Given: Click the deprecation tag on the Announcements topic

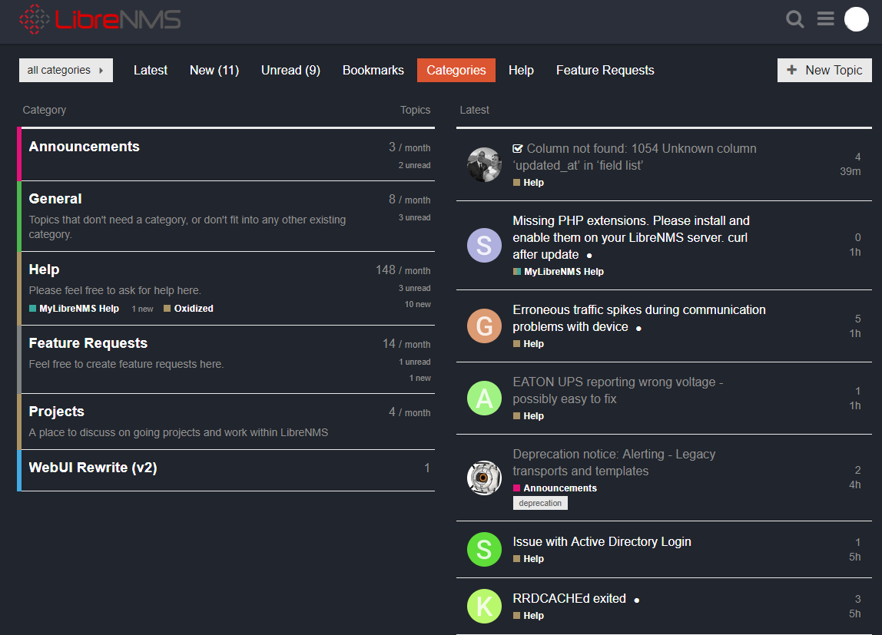Looking at the screenshot, I should pyautogui.click(x=540, y=503).
